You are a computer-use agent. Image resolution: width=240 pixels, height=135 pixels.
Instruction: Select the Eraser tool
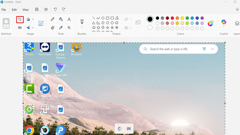52,28
